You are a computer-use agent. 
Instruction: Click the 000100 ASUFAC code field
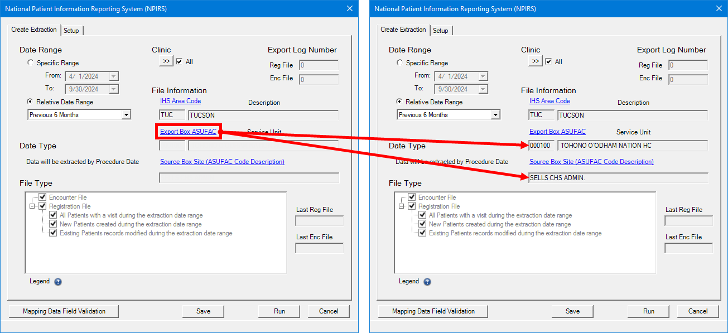[x=541, y=146]
